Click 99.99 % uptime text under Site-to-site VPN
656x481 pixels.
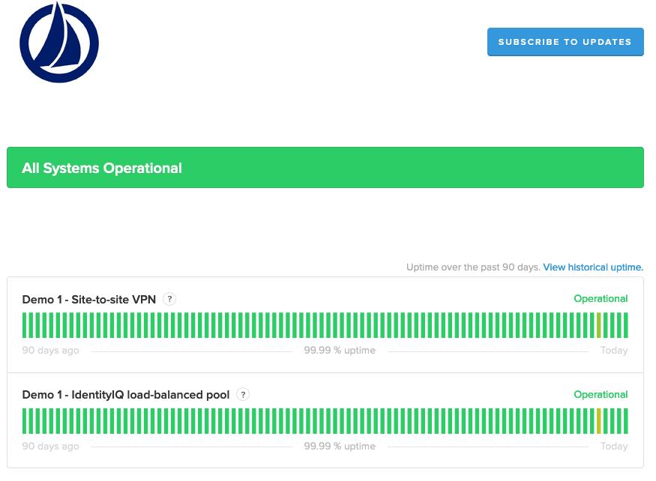(x=340, y=351)
